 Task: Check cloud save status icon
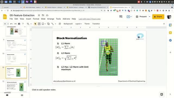click(47, 15)
